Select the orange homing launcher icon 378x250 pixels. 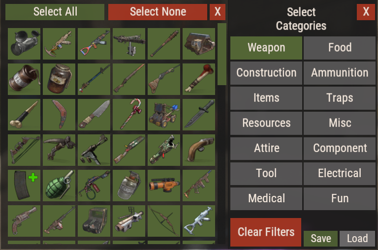pyautogui.click(x=164, y=186)
